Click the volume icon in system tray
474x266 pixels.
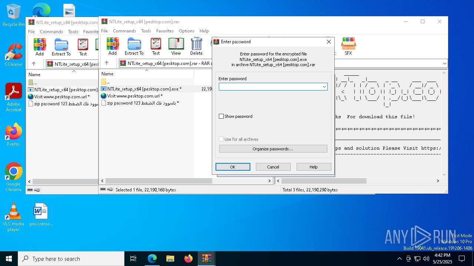point(426,259)
